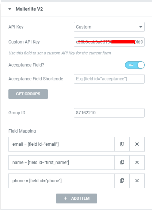The image size is (152, 210).
Task: Click the dropdown arrow next to Custom
Action: click(141, 27)
